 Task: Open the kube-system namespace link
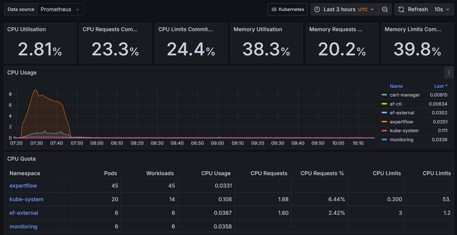pos(26,199)
